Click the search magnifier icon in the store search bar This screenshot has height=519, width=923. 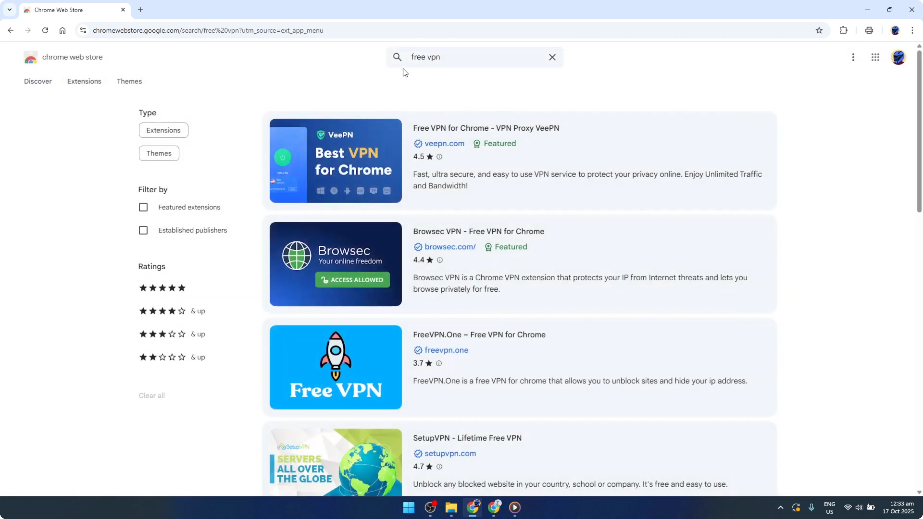[x=397, y=57]
